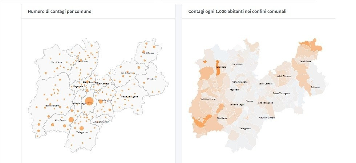The height and width of the screenshot is (163, 356).
Task: Select 'Numero di contagi per comune' heading
Action: pyautogui.click(x=60, y=11)
